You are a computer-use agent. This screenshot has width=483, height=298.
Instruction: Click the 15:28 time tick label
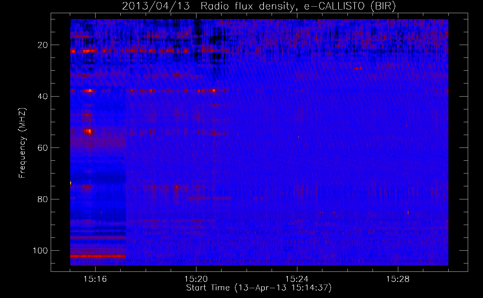coord(398,279)
